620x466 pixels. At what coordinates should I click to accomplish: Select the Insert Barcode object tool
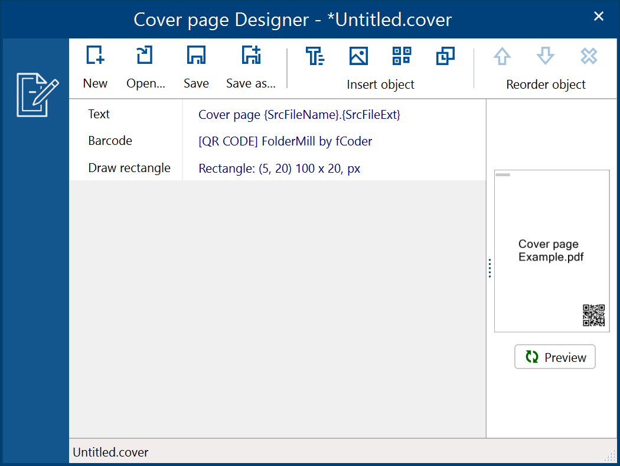[x=402, y=56]
